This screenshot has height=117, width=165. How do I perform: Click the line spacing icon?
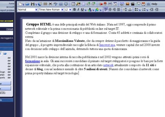(x=125, y=9)
